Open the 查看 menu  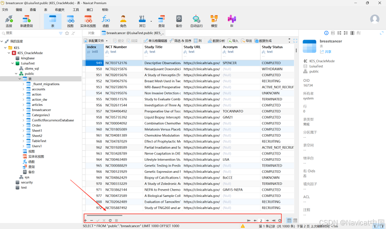[33, 9]
